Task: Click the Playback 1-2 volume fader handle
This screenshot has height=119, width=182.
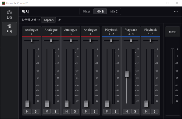Action: (x=107, y=104)
